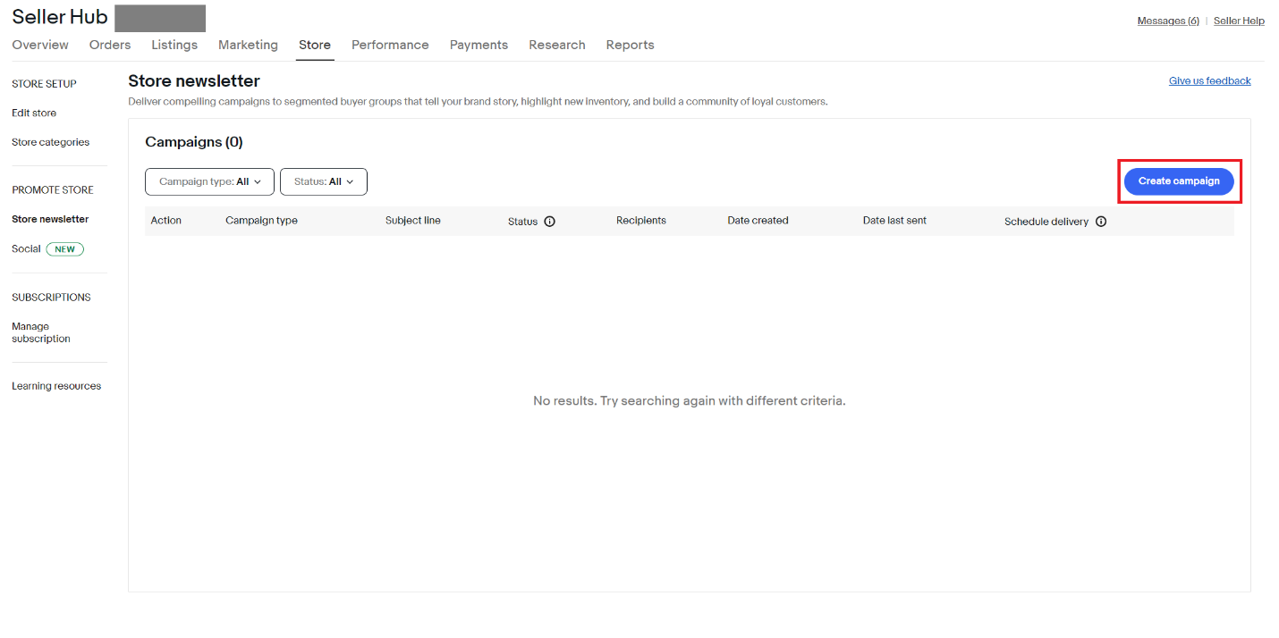Click the NEW badge beside Social
The width and height of the screenshot is (1279, 638).
tap(65, 249)
